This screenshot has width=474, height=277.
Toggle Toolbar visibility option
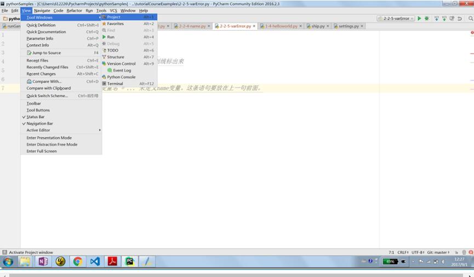61,103
